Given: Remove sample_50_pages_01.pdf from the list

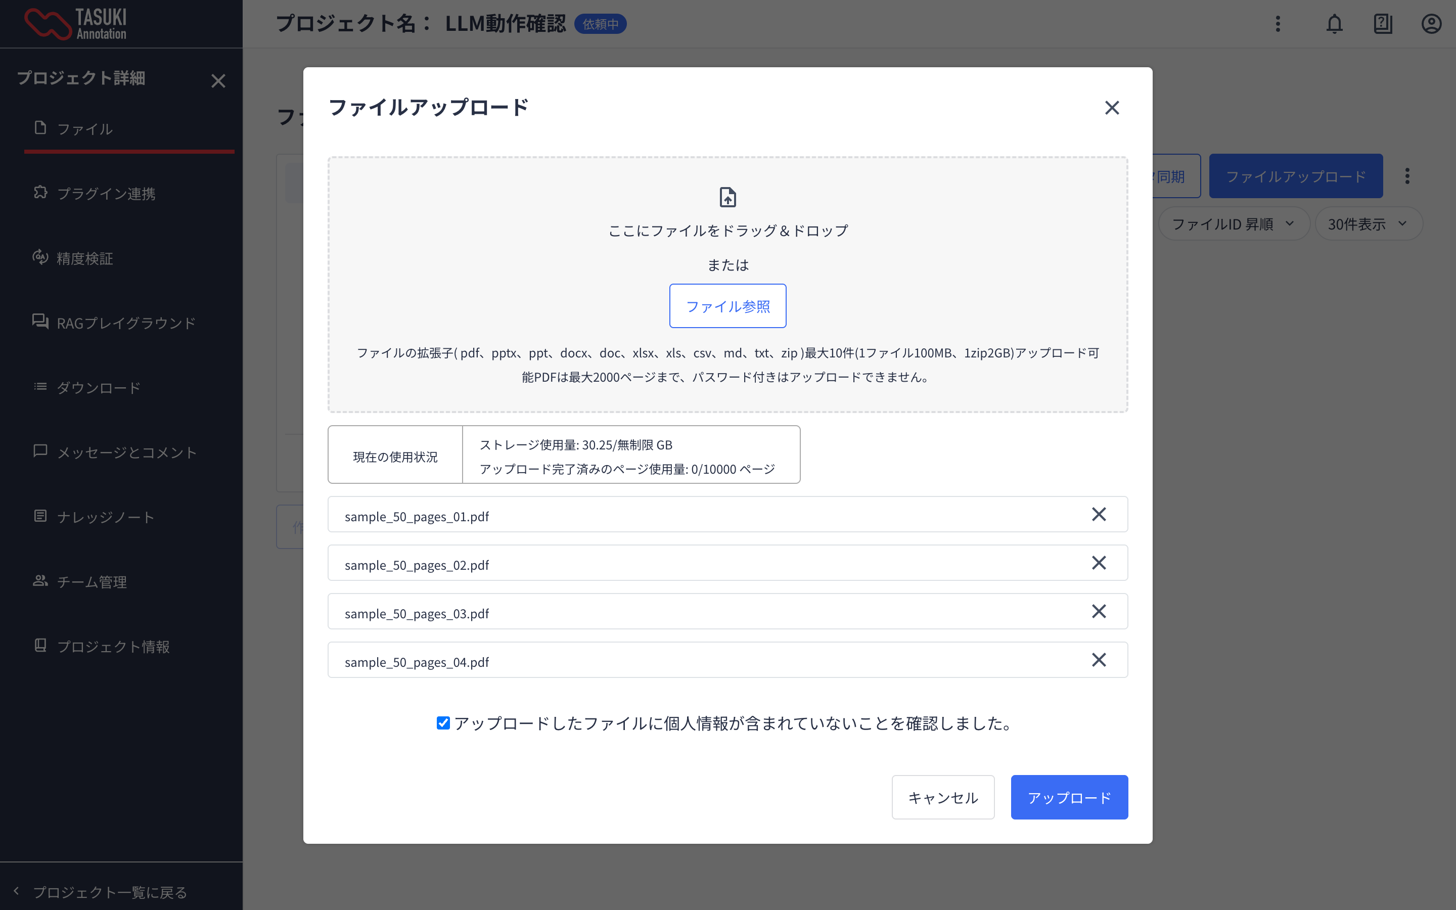Looking at the screenshot, I should tap(1099, 515).
